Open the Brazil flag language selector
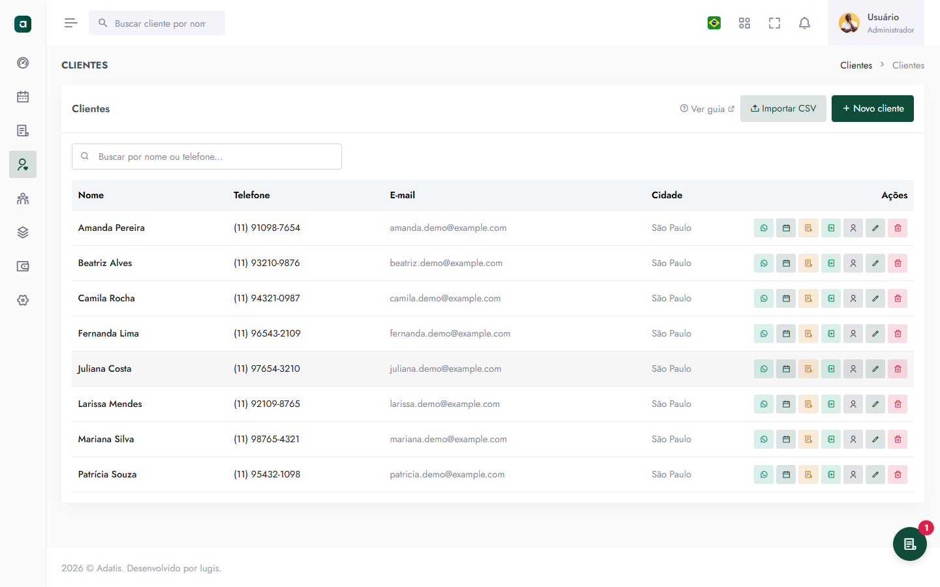Image resolution: width=940 pixels, height=587 pixels. click(714, 23)
